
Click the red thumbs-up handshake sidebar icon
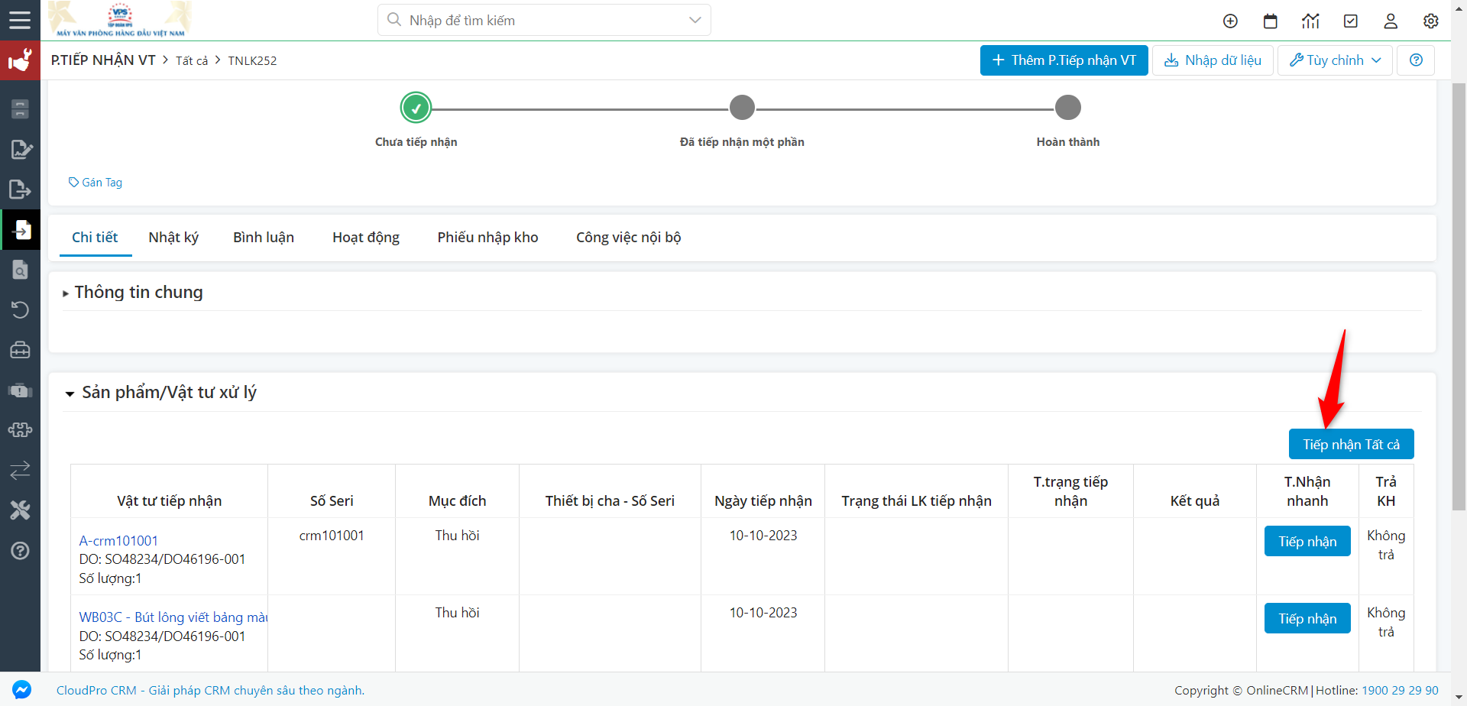20,60
